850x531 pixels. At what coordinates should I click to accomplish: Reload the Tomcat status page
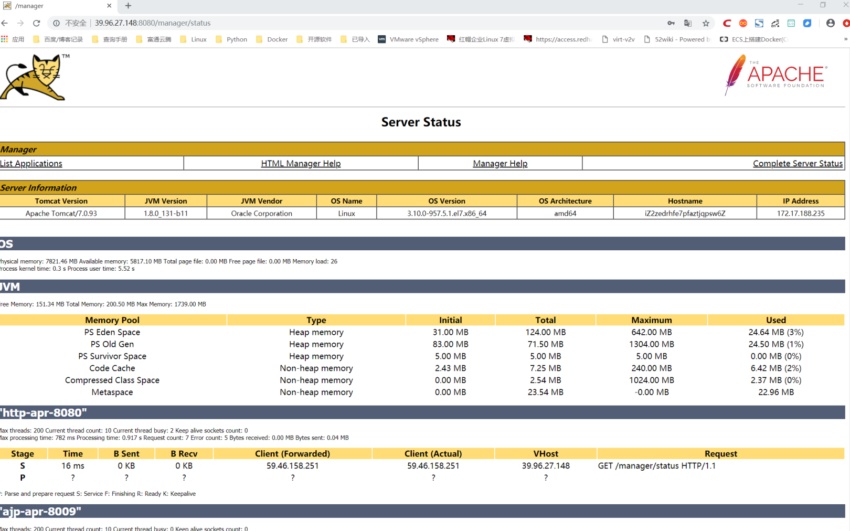click(36, 23)
